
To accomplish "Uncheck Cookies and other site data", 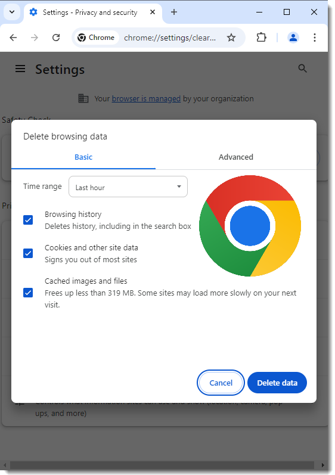I will [28, 253].
